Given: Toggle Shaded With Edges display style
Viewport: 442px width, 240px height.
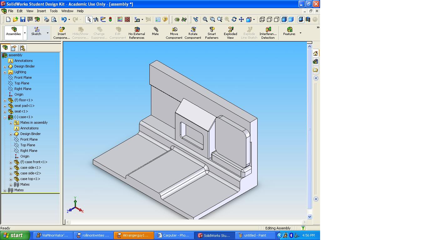Looking at the screenshot, I should 284,19.
